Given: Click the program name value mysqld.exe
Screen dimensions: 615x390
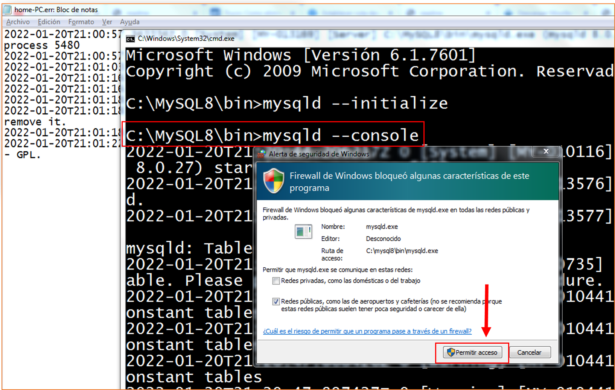Looking at the screenshot, I should pos(382,227).
